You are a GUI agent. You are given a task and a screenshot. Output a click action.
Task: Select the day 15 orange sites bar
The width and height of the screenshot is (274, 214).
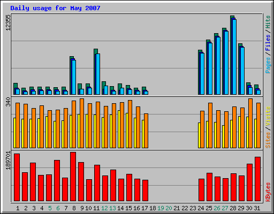(130, 124)
